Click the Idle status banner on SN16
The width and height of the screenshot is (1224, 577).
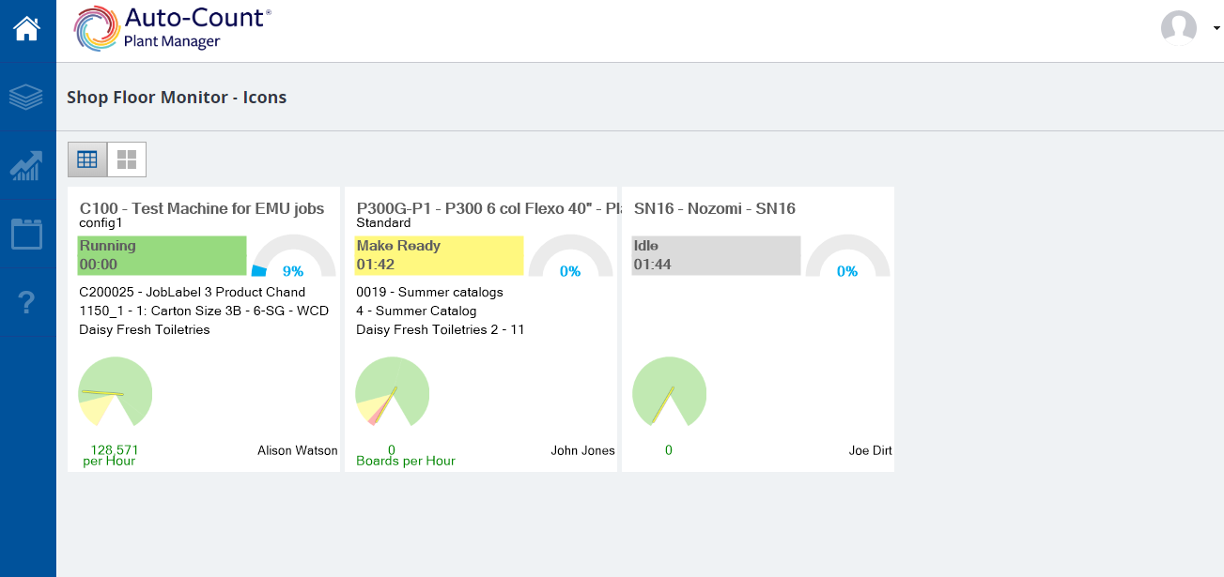coord(715,254)
